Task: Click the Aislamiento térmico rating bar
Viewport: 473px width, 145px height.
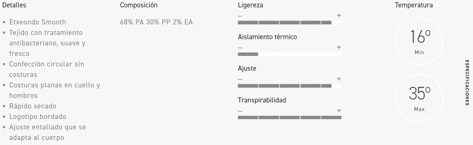Action: [290, 54]
